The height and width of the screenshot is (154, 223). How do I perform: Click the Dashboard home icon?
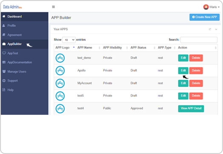coord(4,16)
